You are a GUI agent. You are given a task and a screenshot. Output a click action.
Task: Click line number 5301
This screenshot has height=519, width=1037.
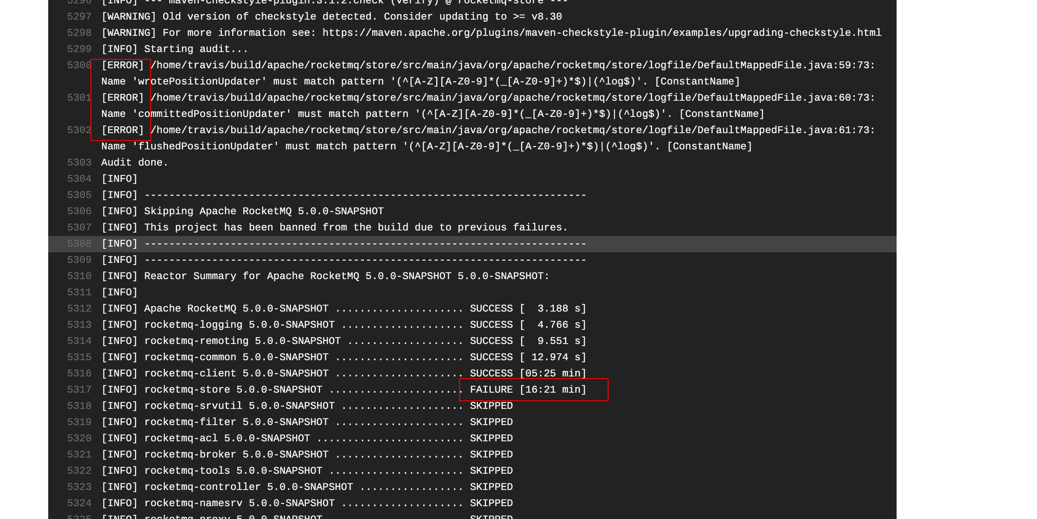(x=79, y=98)
